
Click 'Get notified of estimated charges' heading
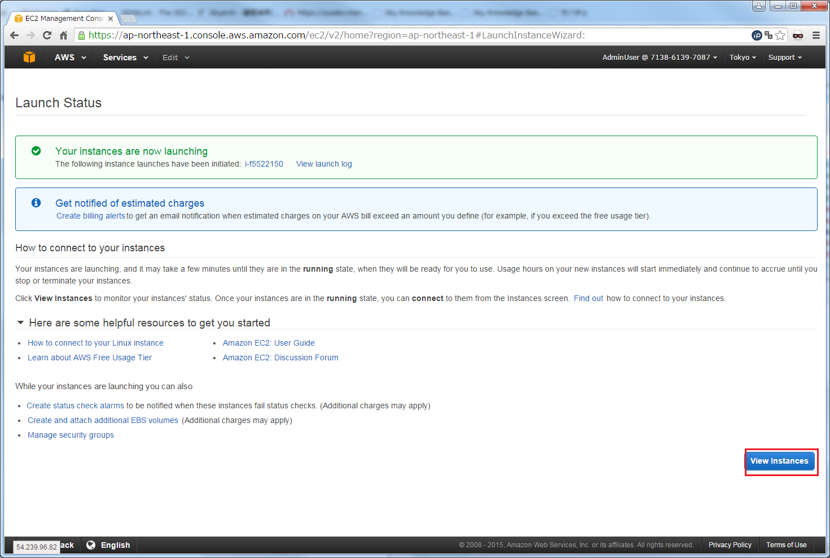coord(130,203)
